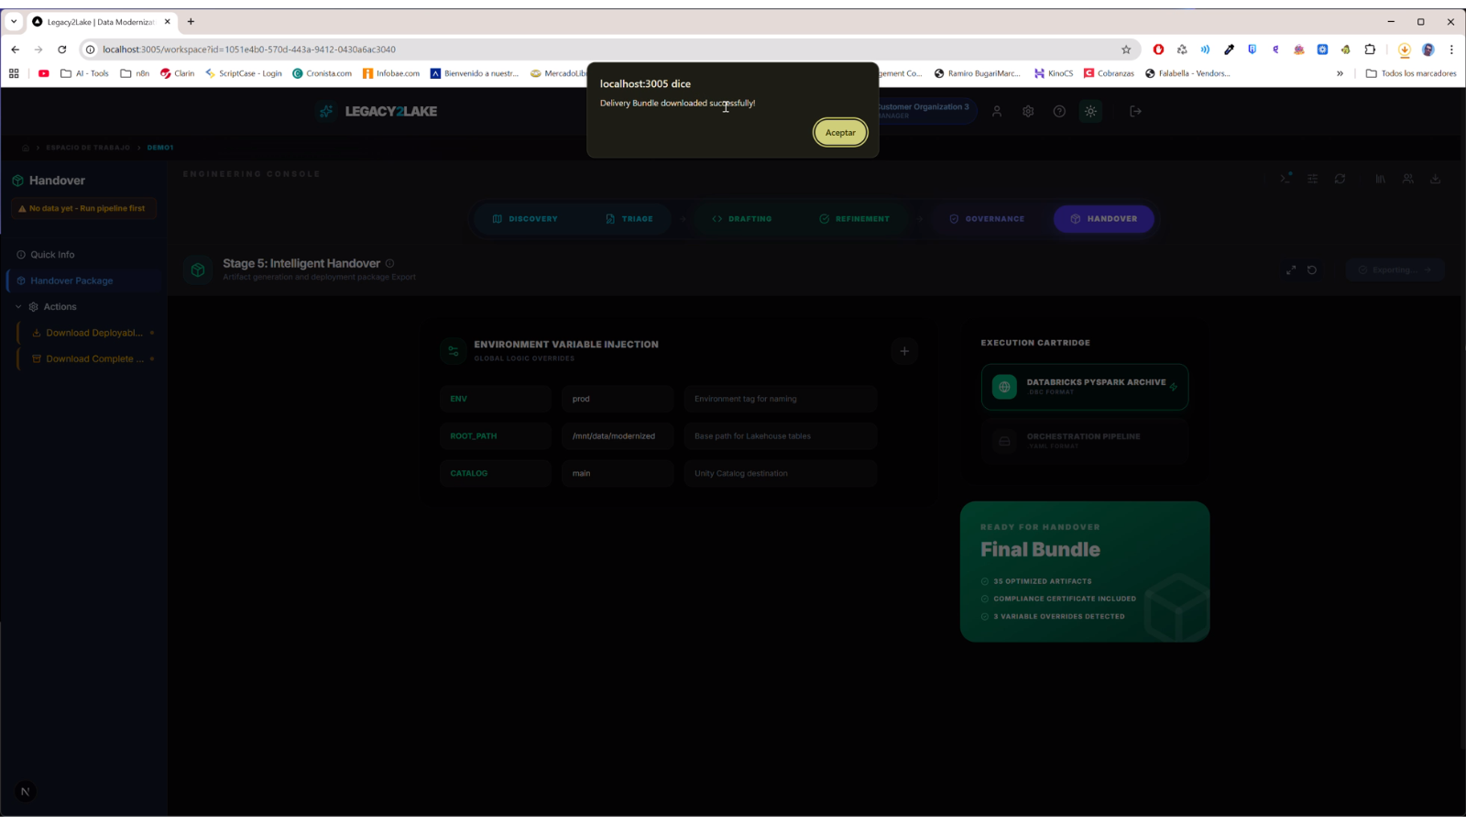This screenshot has height=825, width=1466.
Task: Collapse the Actions section in sidebar
Action: pyautogui.click(x=18, y=307)
